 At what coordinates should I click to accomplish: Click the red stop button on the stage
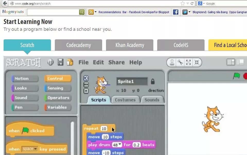pos(245,76)
